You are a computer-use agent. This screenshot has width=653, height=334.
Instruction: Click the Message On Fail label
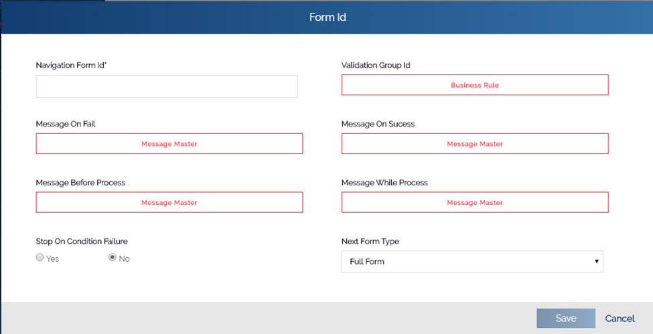[x=66, y=124]
